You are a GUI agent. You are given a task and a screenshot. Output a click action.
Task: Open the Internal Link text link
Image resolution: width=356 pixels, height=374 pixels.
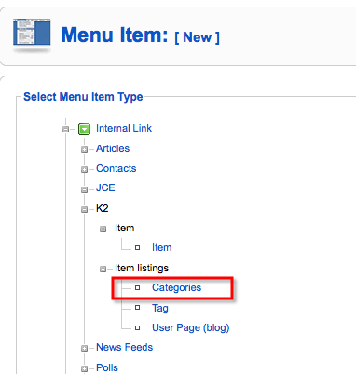[124, 128]
